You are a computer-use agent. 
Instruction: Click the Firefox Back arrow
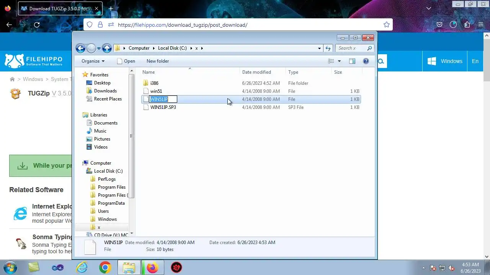tap(9, 25)
